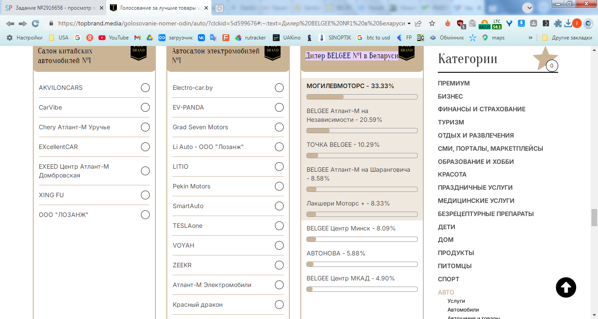The image size is (598, 319).
Task: Open the Extensions puzzle menu
Action: coord(558,24)
